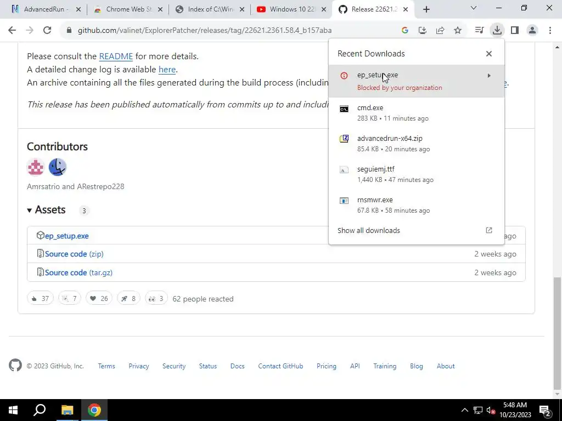Open the Privacy footer link

pos(139,366)
